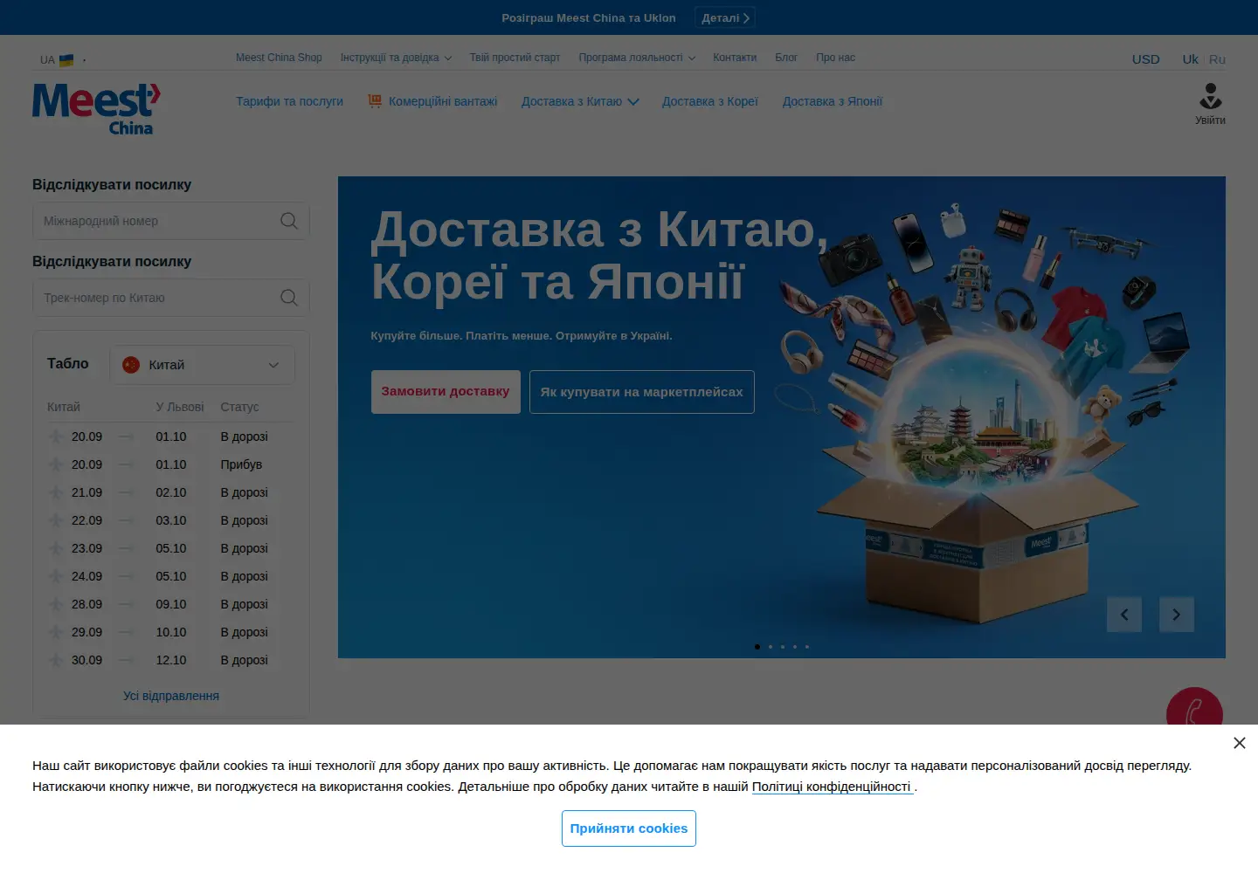The width and height of the screenshot is (1258, 873).
Task: Click the У Львові column header
Action: (x=180, y=407)
